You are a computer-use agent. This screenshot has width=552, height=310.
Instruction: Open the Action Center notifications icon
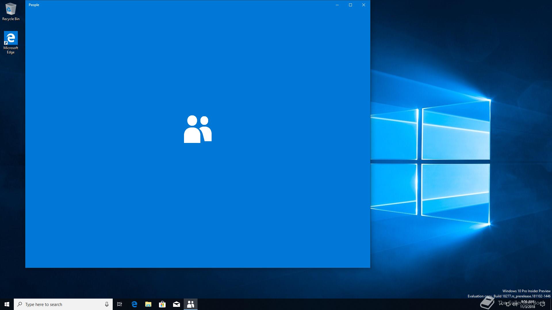click(543, 305)
